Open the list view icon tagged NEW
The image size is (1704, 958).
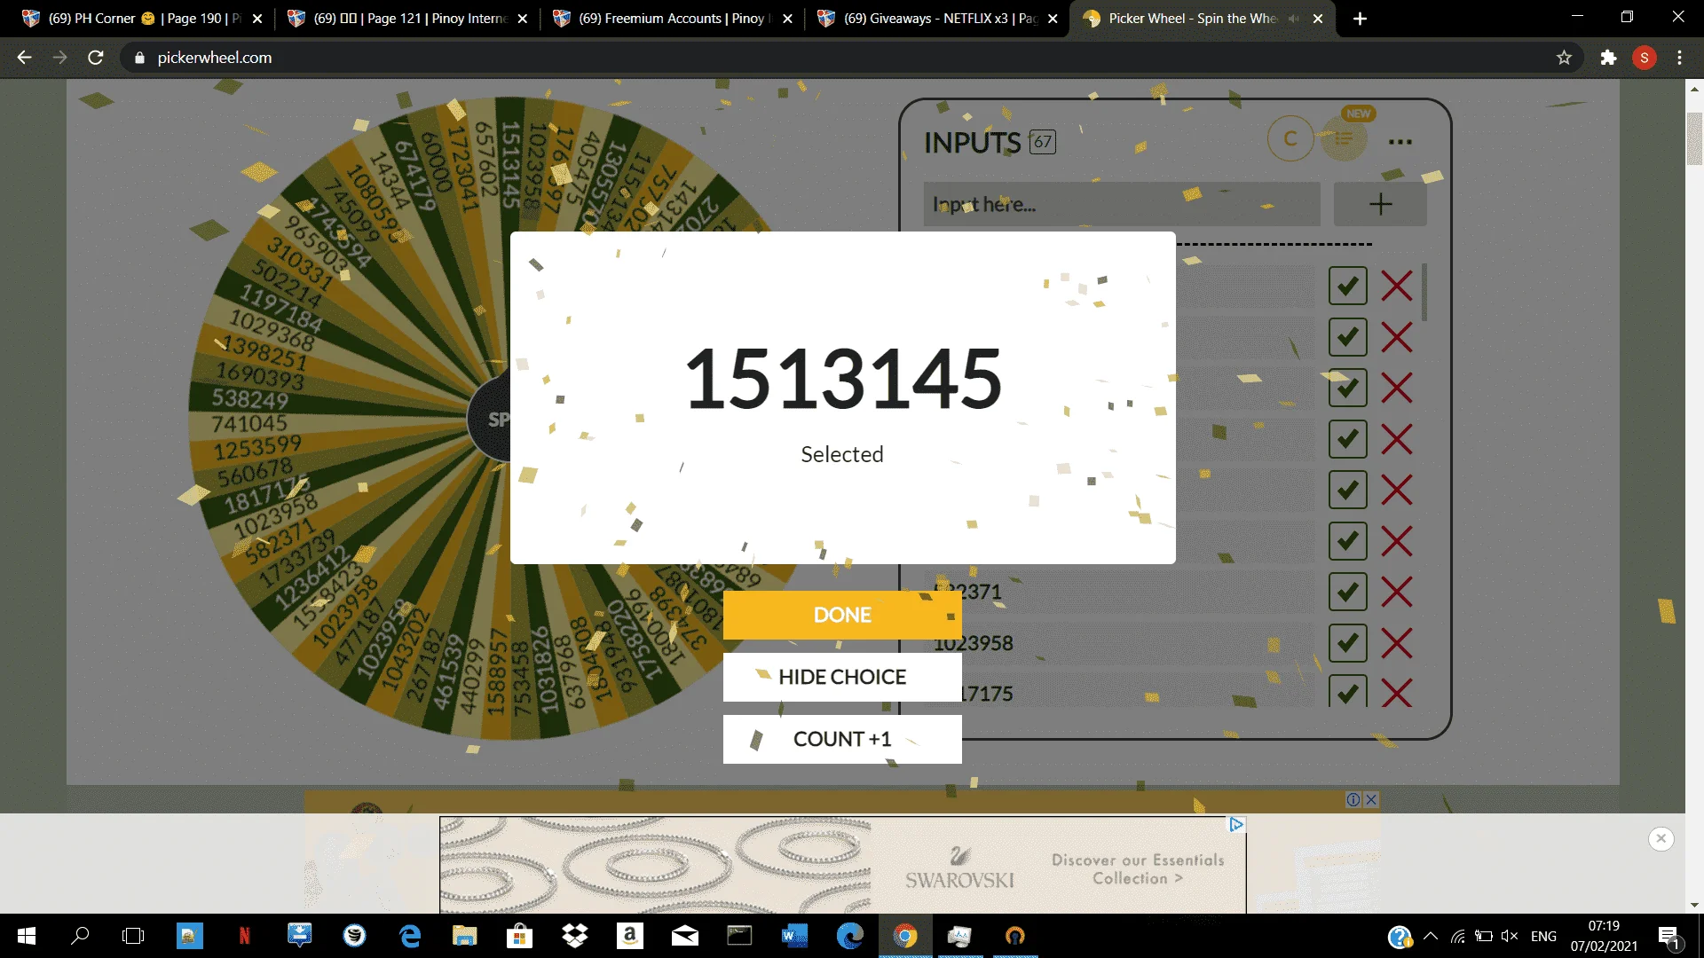pyautogui.click(x=1345, y=139)
